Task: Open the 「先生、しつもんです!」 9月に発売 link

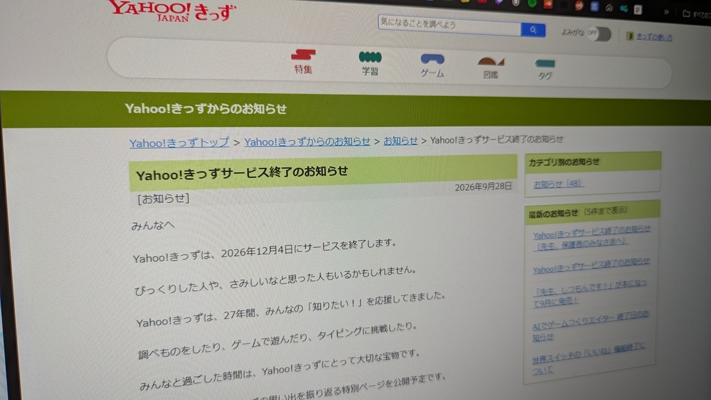Action: pyautogui.click(x=589, y=293)
